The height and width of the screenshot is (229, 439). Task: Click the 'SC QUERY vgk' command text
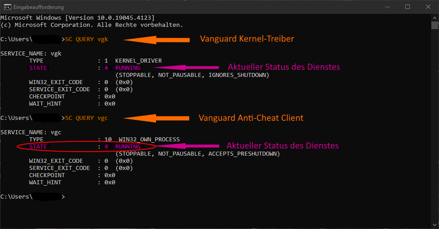click(87, 39)
